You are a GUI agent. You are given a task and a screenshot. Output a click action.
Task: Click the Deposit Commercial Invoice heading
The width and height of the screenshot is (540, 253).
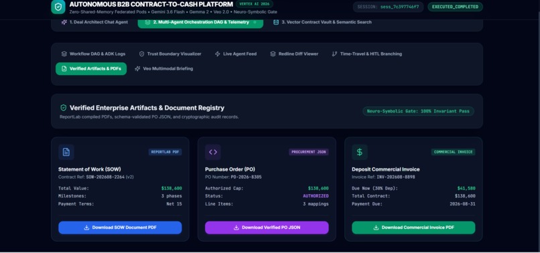click(x=386, y=169)
